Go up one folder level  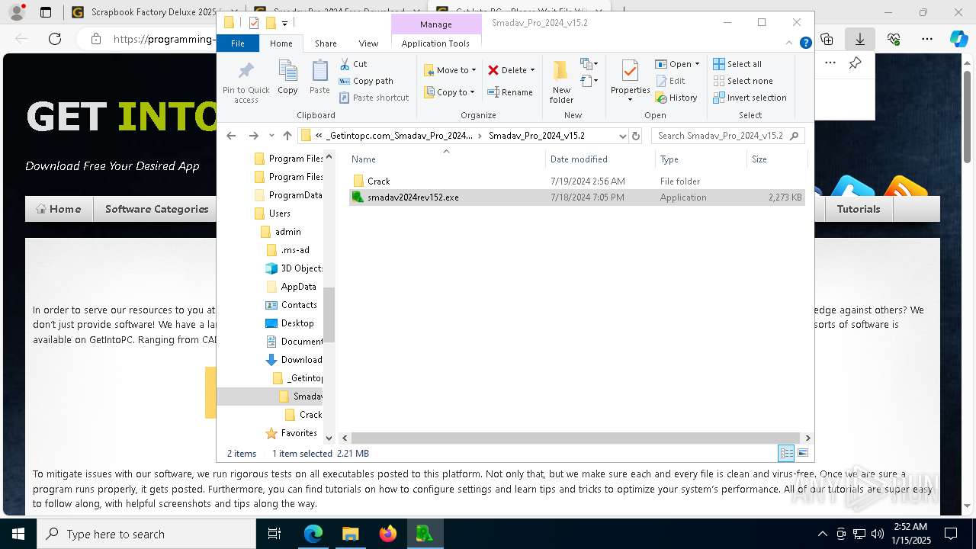tap(287, 136)
